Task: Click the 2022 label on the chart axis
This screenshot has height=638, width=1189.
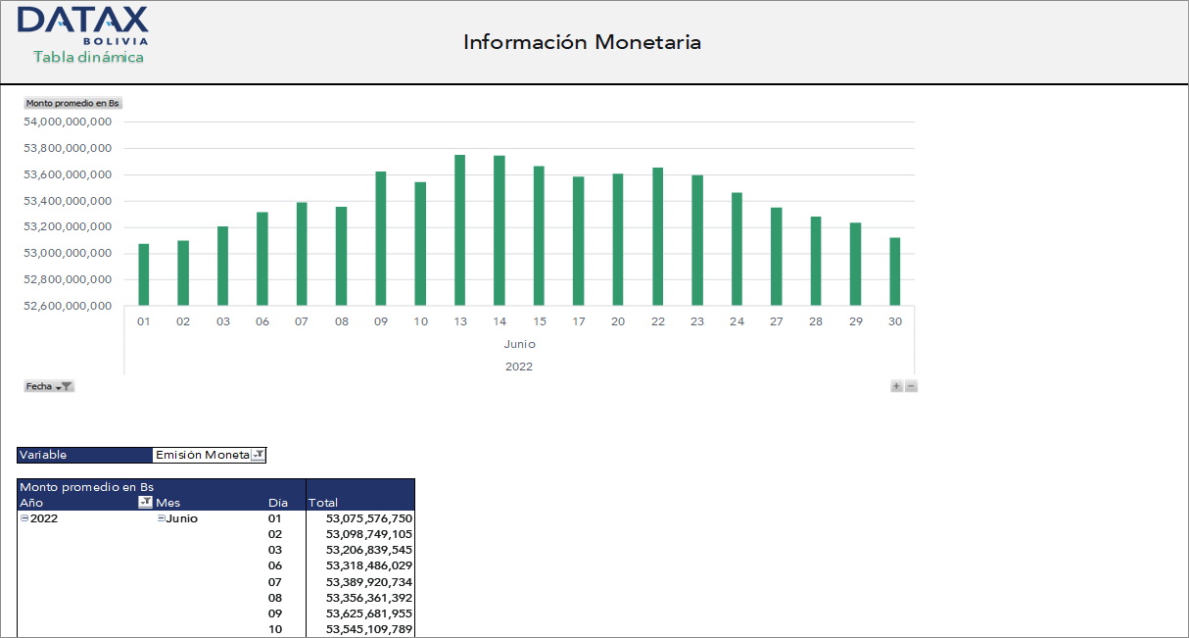Action: [519, 366]
